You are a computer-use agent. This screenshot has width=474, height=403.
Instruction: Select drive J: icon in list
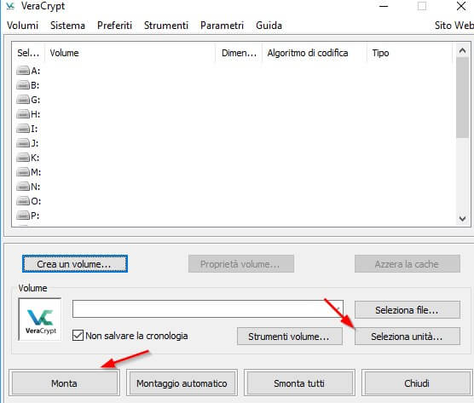coord(23,143)
